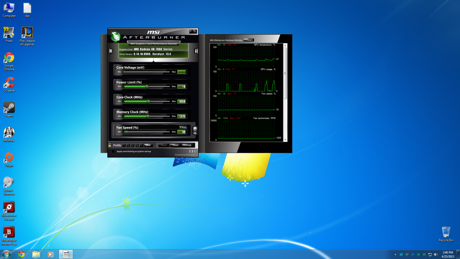Click the Apply button
This screenshot has width=460, height=259.
(x=164, y=145)
